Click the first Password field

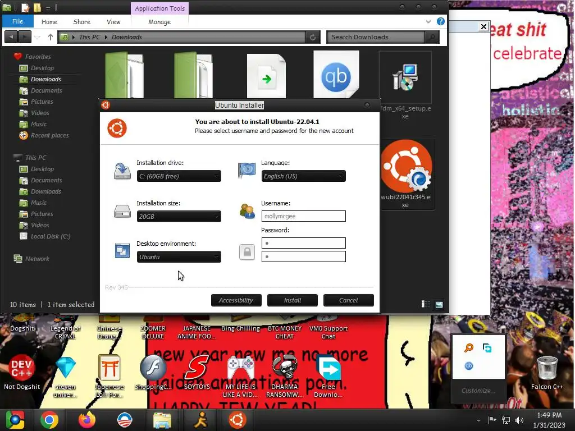[x=303, y=243]
